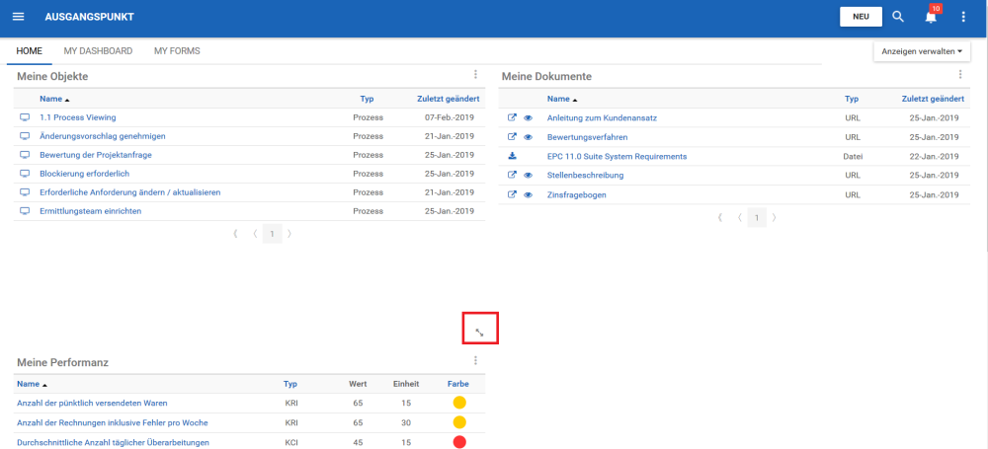988x449 pixels.
Task: Click monitor icon beside Bewertung der Projektanfrage
Action: [x=25, y=155]
